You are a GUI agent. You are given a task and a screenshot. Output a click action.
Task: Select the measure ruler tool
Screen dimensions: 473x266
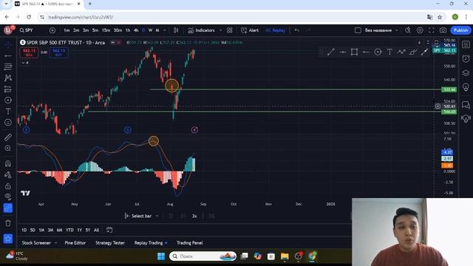[x=8, y=137]
